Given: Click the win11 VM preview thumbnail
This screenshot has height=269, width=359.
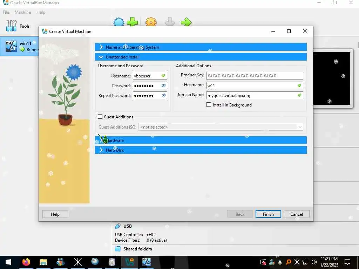Looking at the screenshot, I should 332,78.
